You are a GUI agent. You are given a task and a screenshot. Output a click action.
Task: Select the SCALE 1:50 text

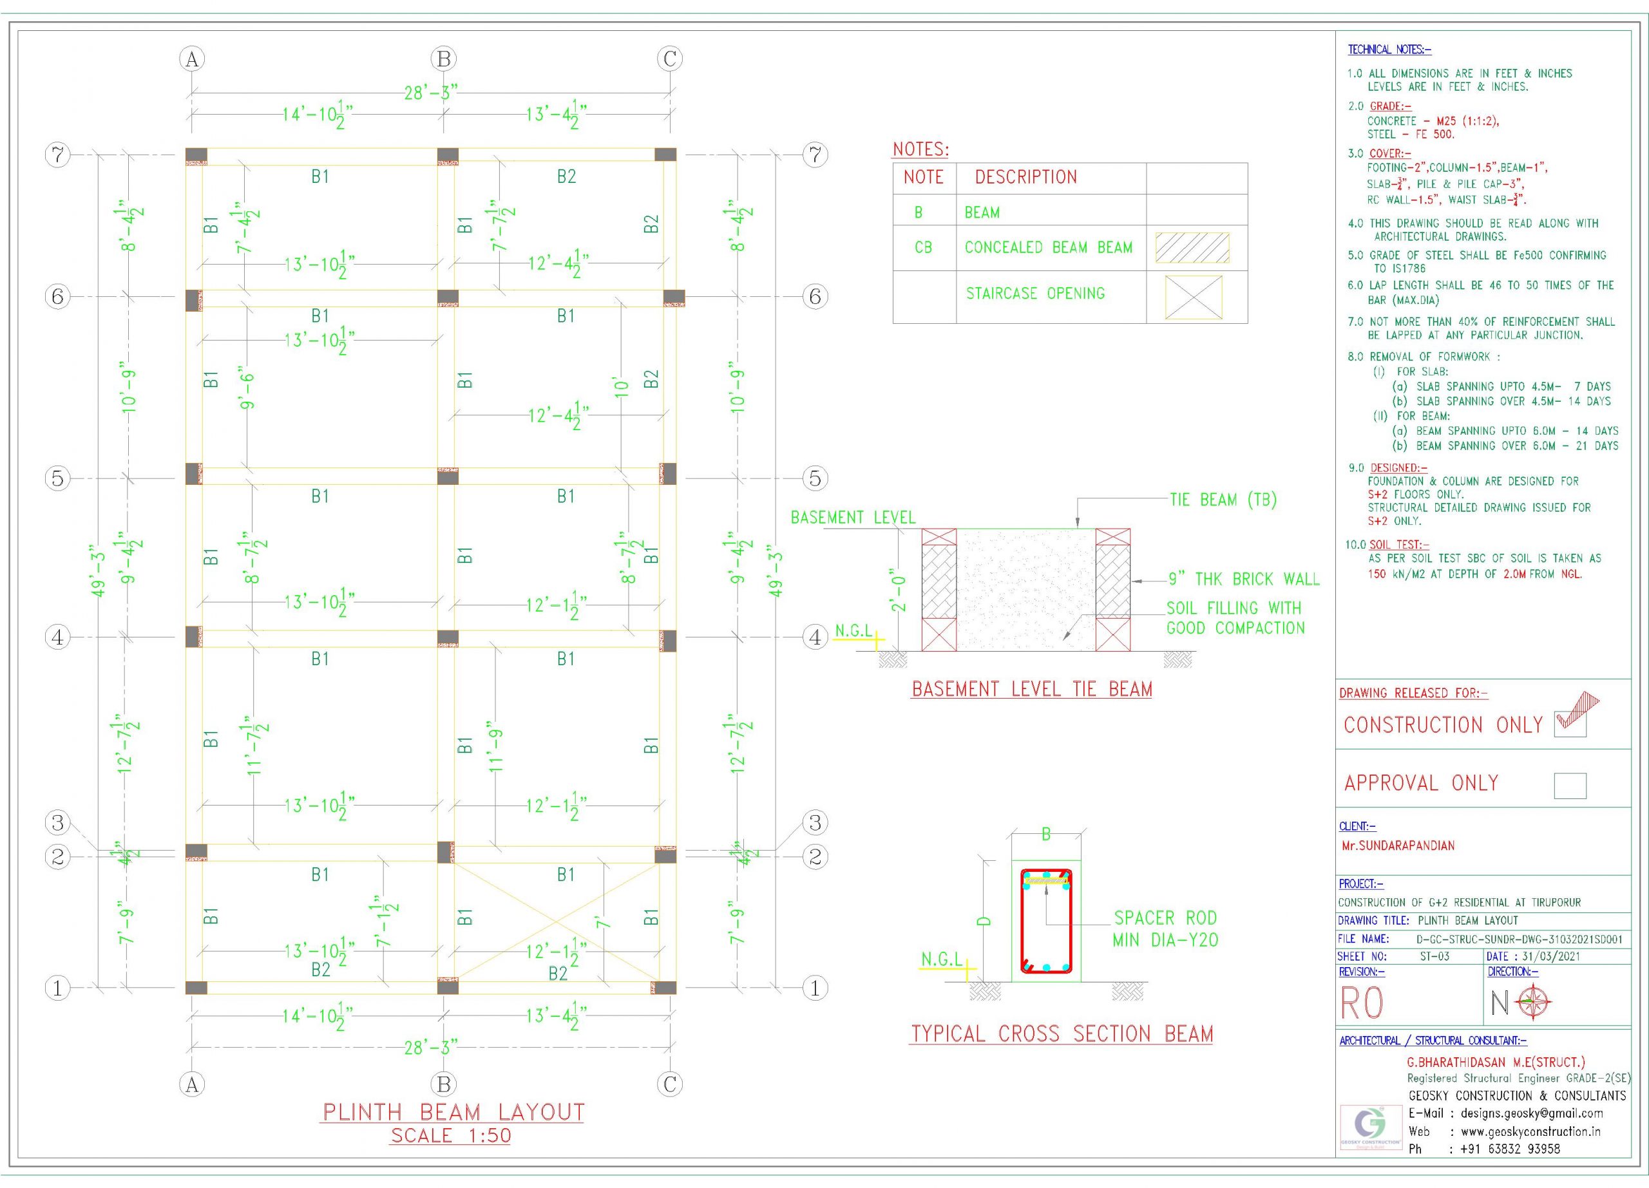[451, 1136]
